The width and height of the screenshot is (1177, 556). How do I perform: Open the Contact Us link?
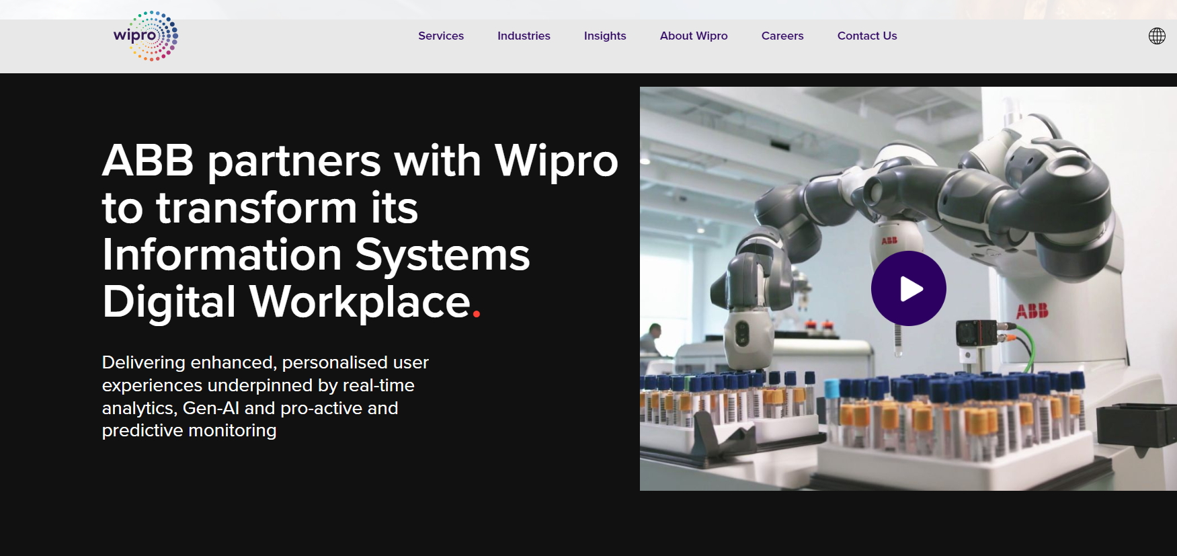867,36
